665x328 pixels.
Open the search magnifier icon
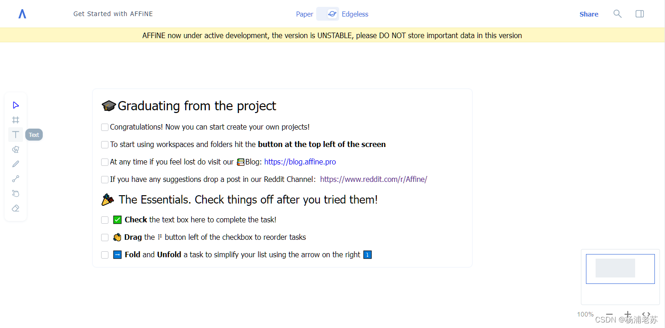tap(618, 14)
